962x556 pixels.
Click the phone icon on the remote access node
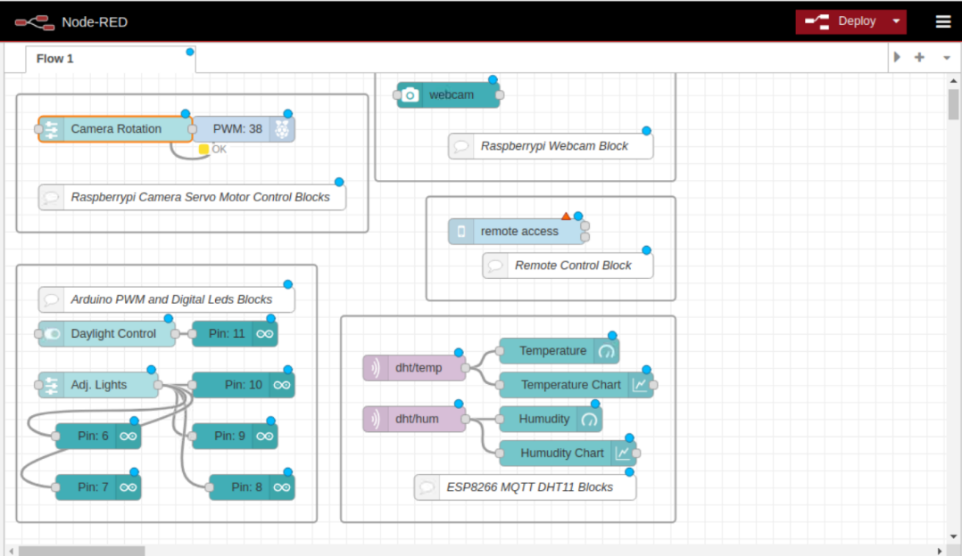point(460,231)
